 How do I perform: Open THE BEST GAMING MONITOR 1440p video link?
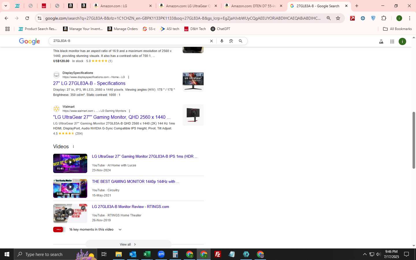tap(135, 181)
